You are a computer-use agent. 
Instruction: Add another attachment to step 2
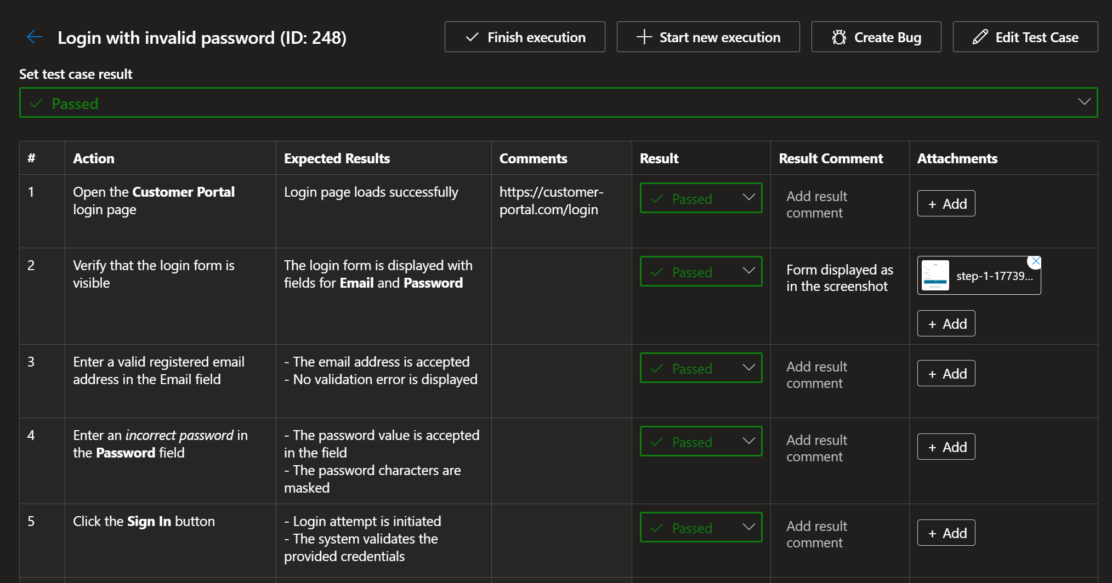pyautogui.click(x=946, y=324)
